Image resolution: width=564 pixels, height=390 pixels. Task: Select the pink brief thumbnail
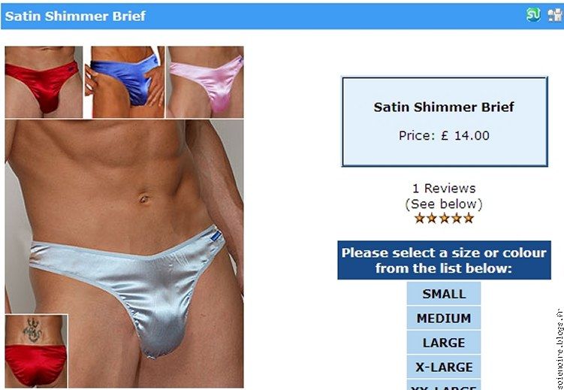pyautogui.click(x=205, y=82)
